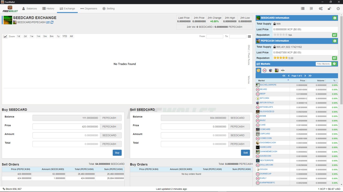The image size is (343, 192).
Task: Select the XCP markets tab icon
Action: pyautogui.click(x=265, y=70)
